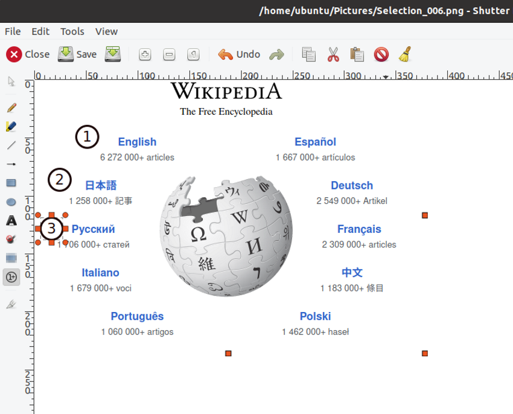Click the right-middle canvas resize handle
Image resolution: width=513 pixels, height=414 pixels.
[425, 215]
